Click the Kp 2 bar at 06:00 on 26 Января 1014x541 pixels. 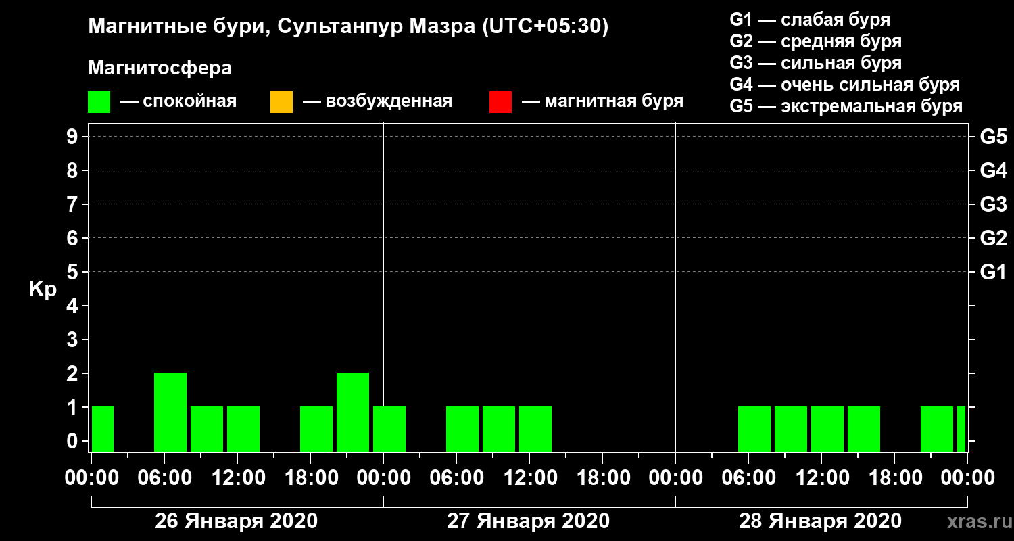click(170, 412)
